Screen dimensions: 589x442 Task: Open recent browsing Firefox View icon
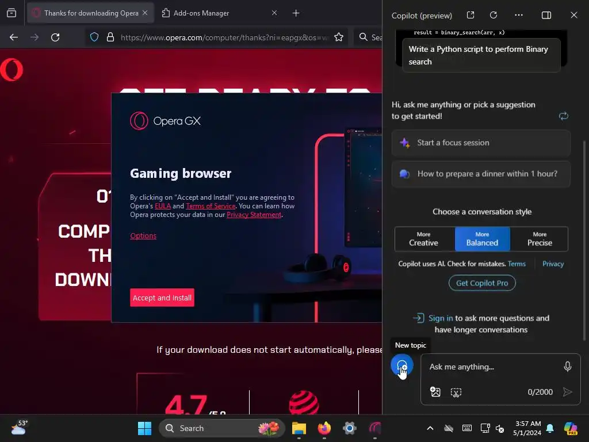click(12, 13)
